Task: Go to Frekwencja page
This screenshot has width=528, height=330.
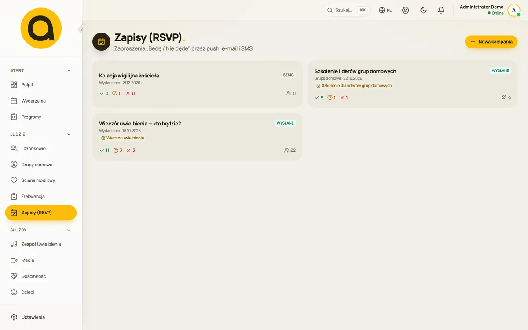Action: (41, 196)
